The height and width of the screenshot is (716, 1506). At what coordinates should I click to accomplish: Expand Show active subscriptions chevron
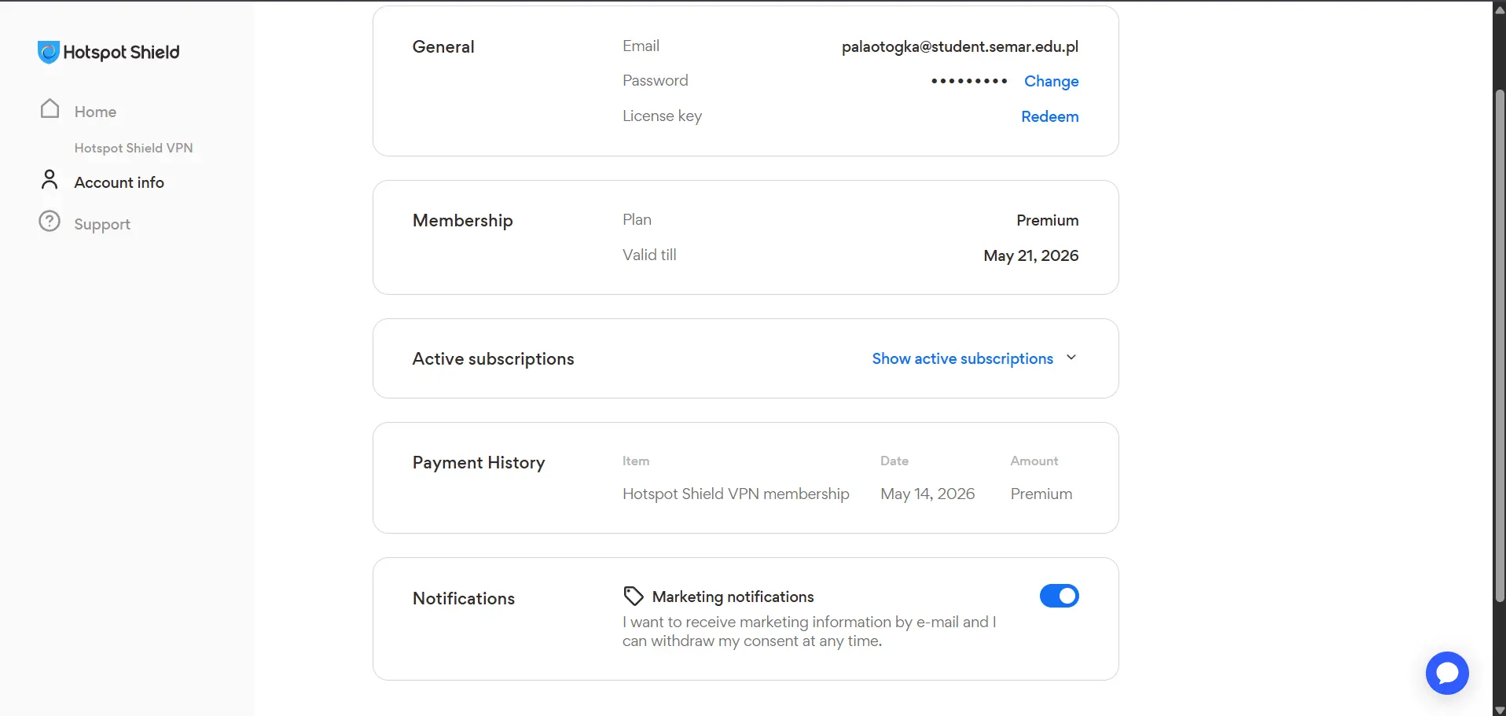coord(1071,358)
